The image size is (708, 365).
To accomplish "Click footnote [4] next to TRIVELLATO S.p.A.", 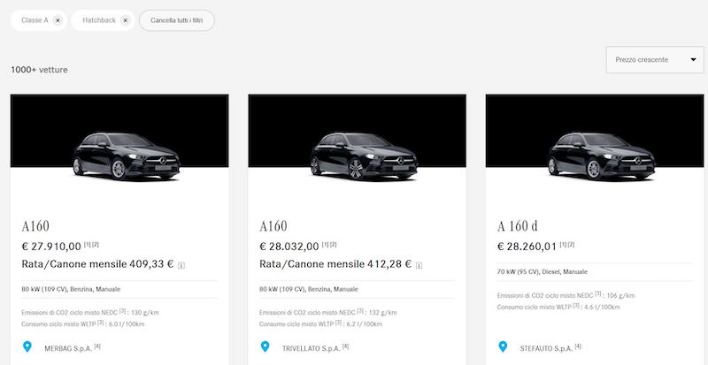I will click(345, 346).
